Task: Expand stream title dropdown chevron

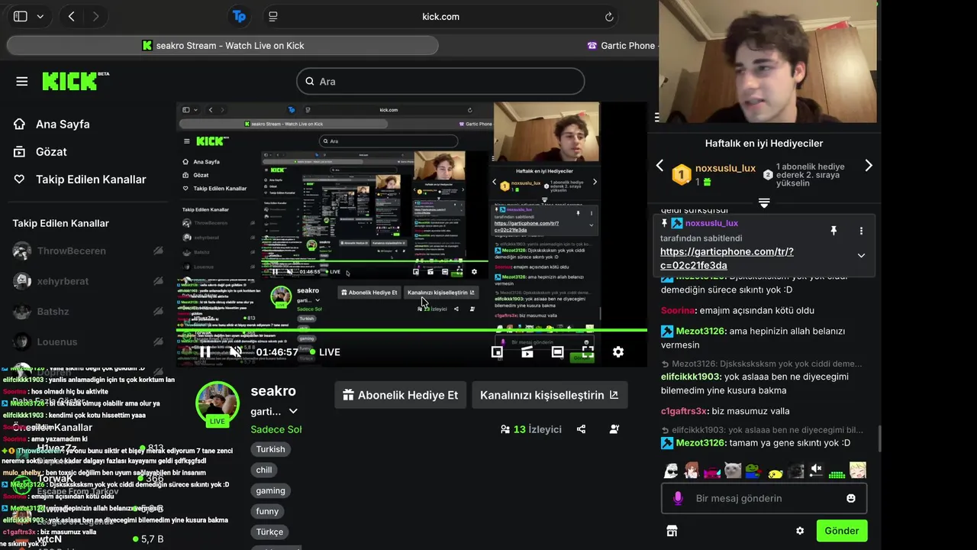Action: 292,412
